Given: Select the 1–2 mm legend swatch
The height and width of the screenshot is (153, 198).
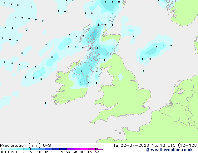Looking at the screenshot, I should [20, 149].
